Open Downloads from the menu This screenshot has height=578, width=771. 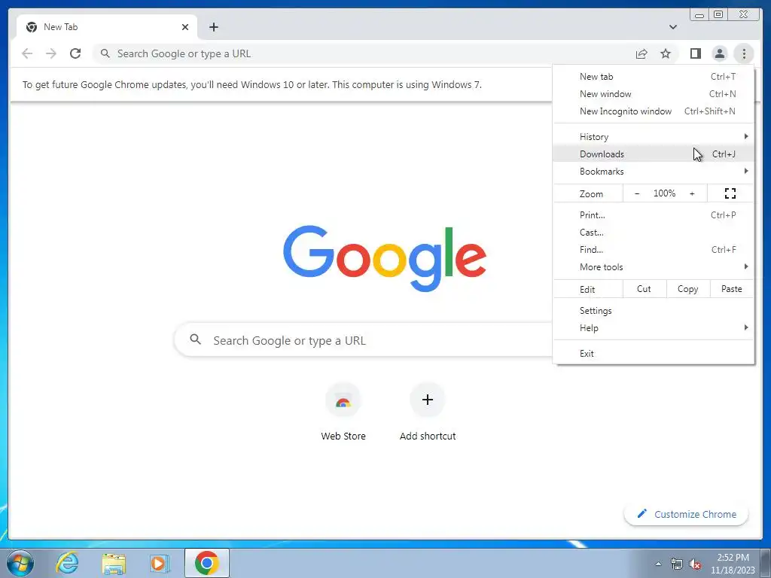654,154
